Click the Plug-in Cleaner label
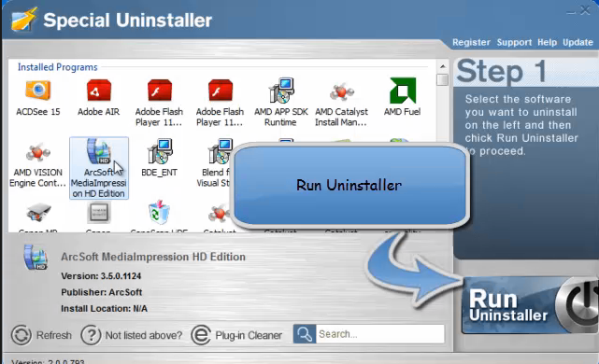This screenshot has width=599, height=364. (249, 335)
